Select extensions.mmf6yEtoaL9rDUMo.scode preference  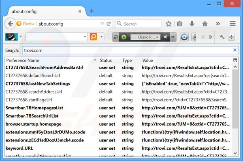(x=119, y=132)
